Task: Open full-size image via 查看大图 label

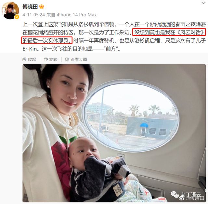Action: click(79, 60)
